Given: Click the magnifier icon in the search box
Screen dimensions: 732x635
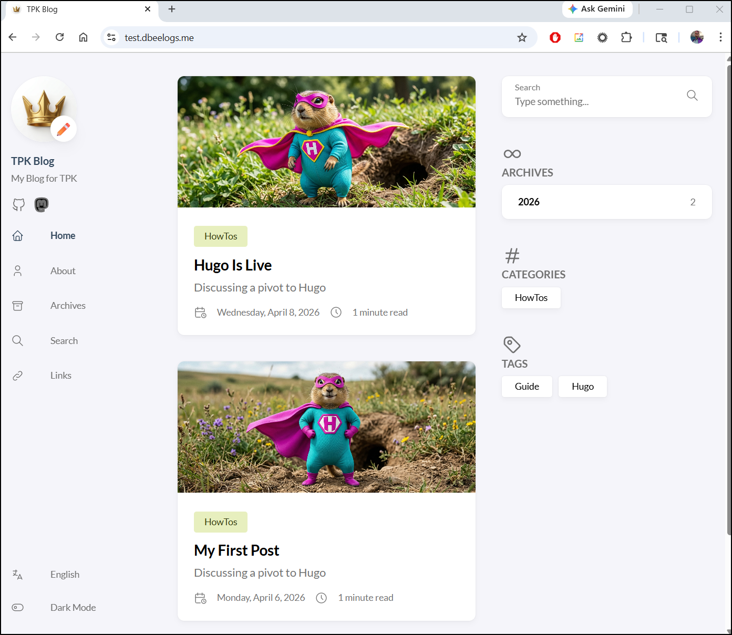Looking at the screenshot, I should 692,96.
